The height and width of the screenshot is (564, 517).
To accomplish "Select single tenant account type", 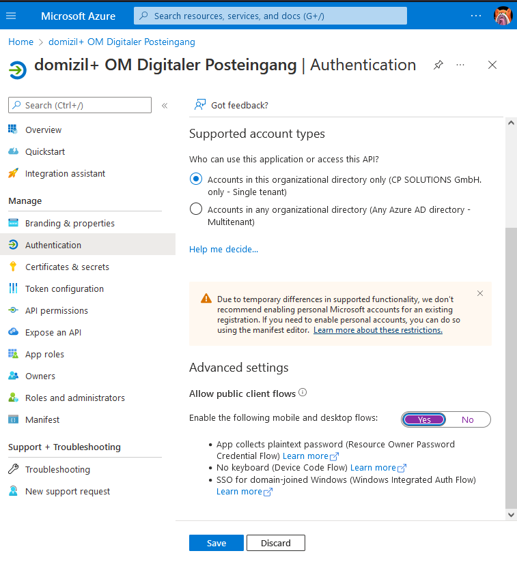I will 196,179.
